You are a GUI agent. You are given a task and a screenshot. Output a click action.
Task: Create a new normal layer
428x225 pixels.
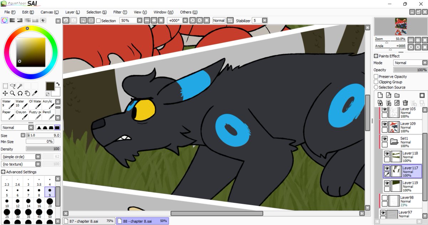tap(380, 95)
